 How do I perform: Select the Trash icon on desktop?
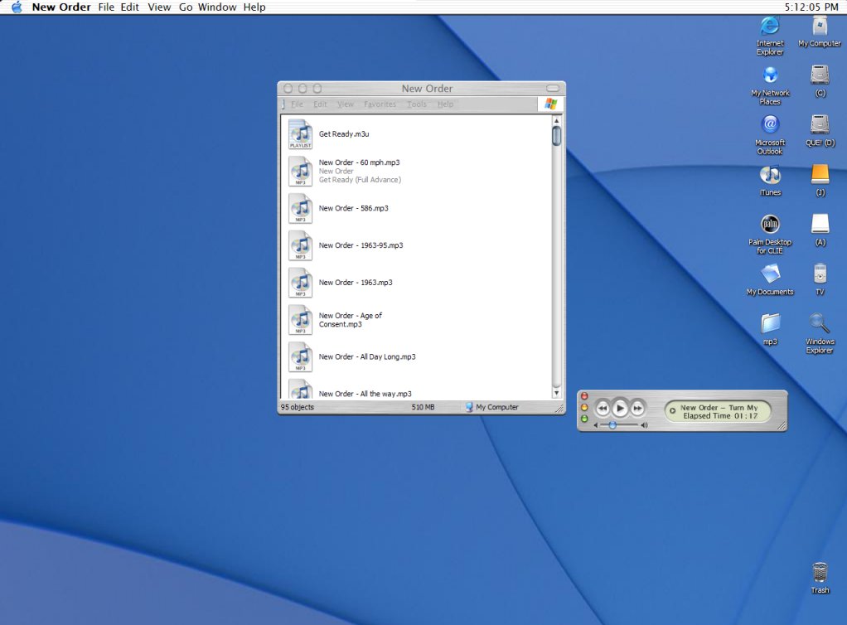820,573
